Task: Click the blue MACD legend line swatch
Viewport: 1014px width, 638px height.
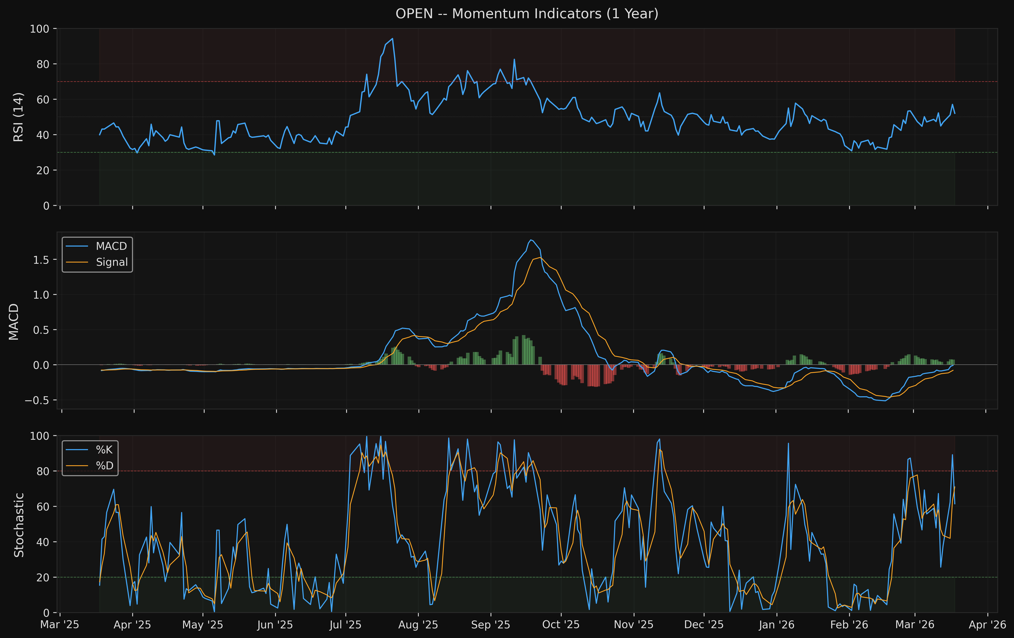Action: [77, 246]
